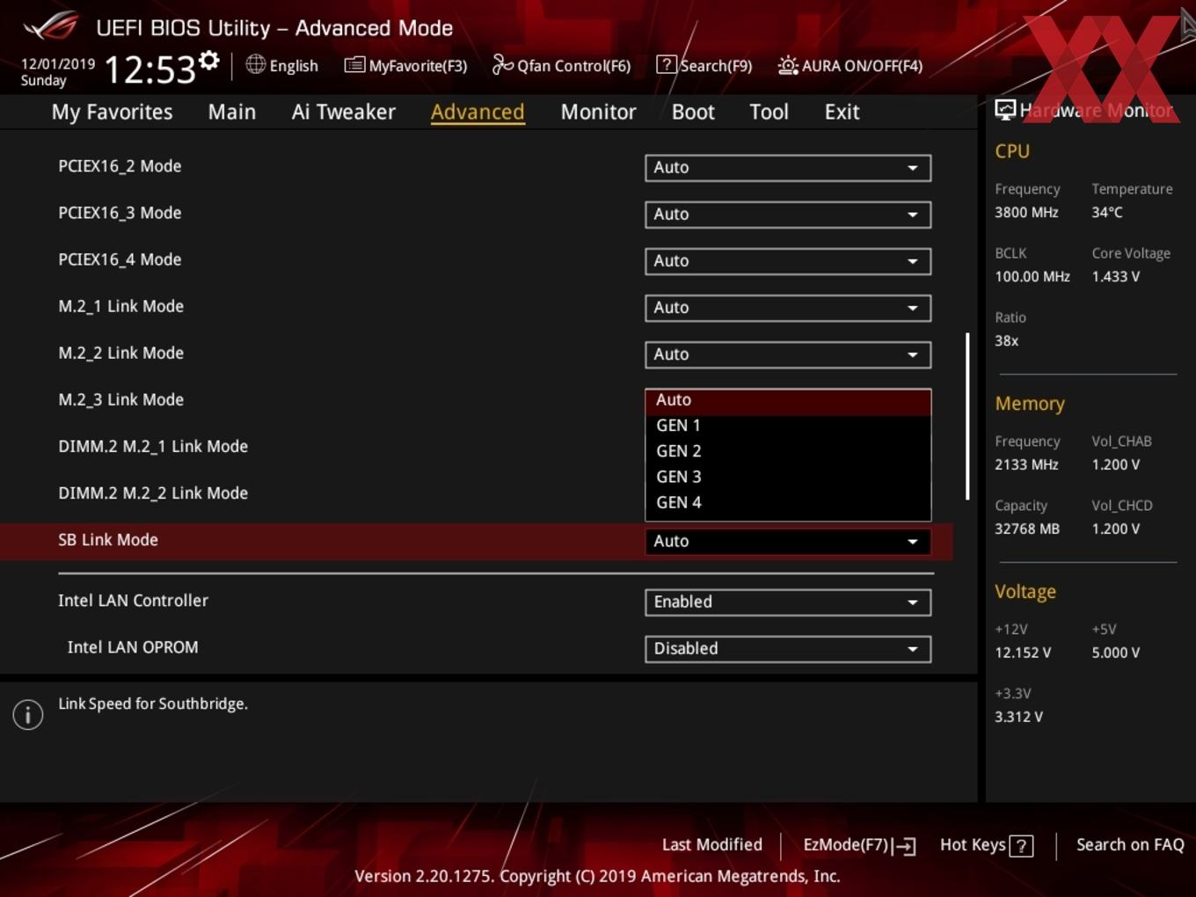This screenshot has height=897, width=1196.
Task: Click the MyFavorite list icon
Action: point(354,65)
